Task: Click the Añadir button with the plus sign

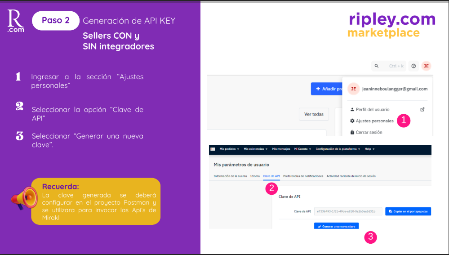Action: click(x=327, y=89)
